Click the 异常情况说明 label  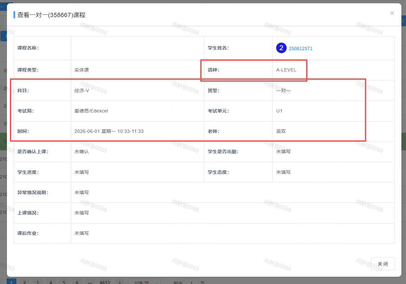click(x=33, y=193)
